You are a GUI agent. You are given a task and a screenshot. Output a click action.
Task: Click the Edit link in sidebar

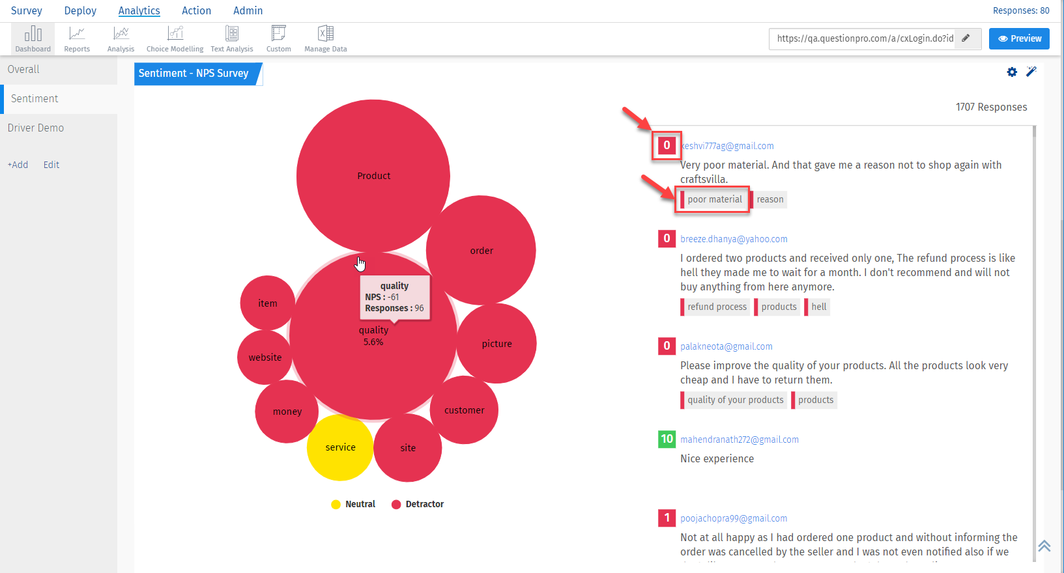pyautogui.click(x=51, y=165)
